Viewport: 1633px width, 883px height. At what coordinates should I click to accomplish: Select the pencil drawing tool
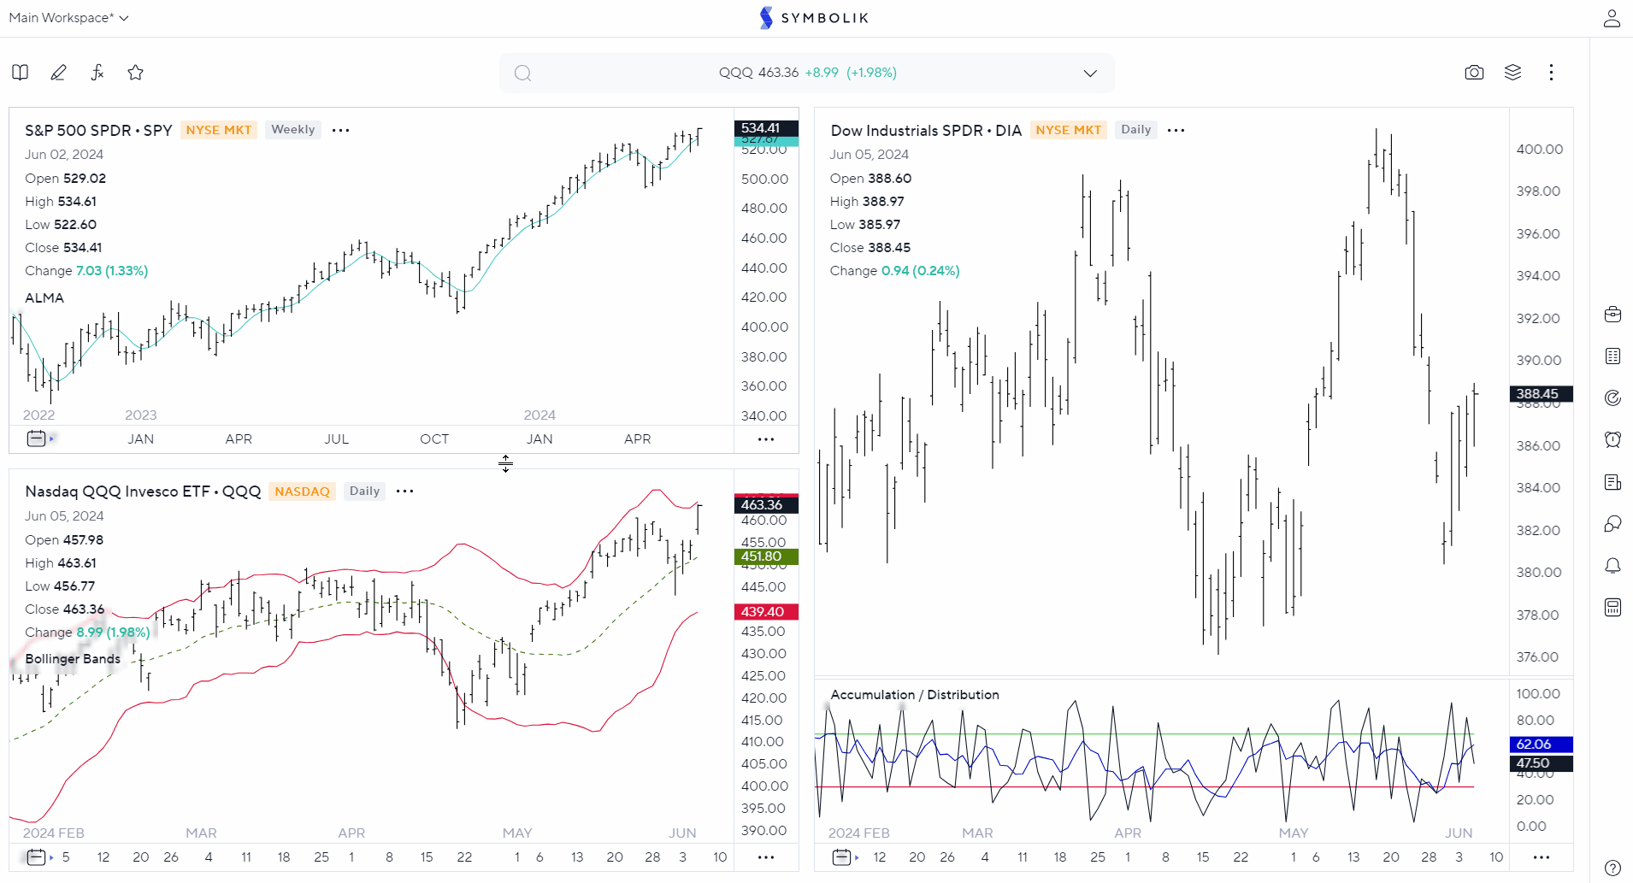pos(58,73)
